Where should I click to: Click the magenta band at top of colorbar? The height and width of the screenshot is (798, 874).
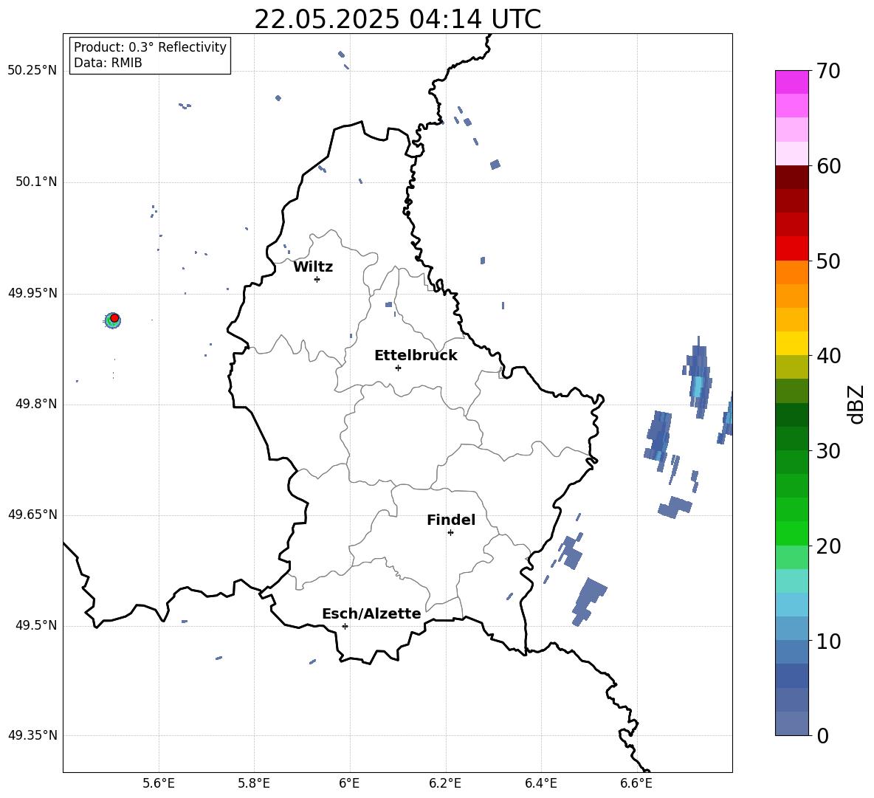791,82
